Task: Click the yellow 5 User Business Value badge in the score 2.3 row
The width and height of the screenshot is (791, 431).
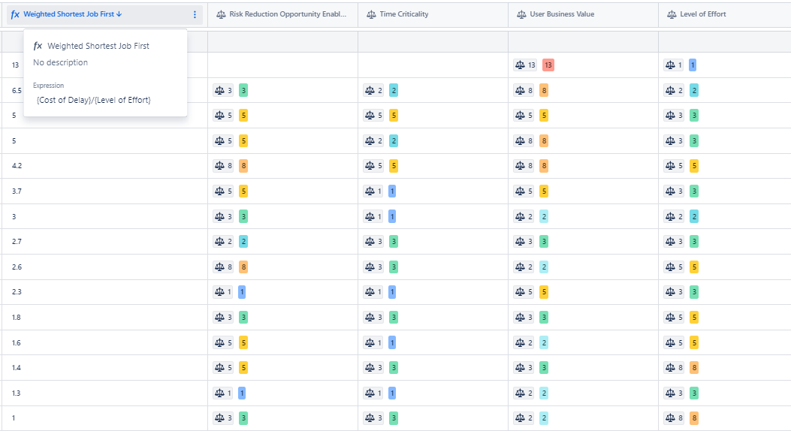Action: click(544, 292)
